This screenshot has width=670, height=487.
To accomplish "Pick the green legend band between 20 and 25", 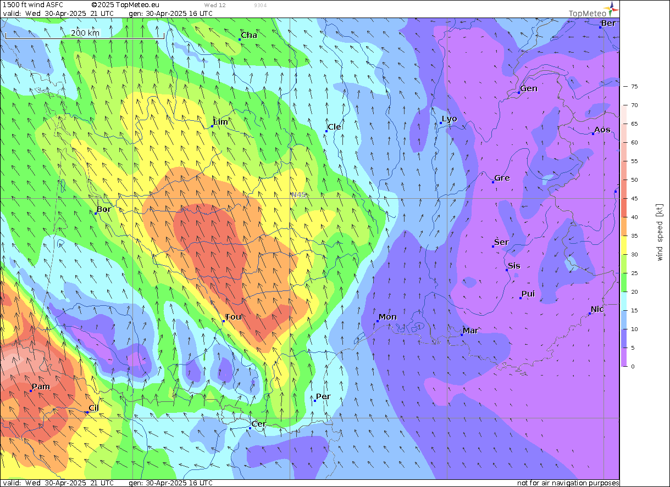I will [624, 283].
